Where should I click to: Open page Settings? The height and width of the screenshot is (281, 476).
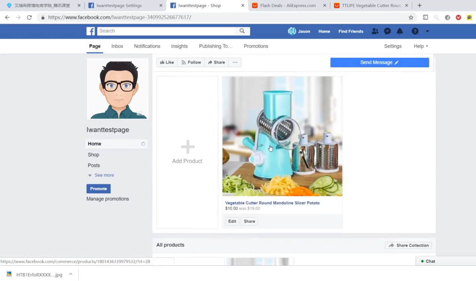click(x=393, y=46)
